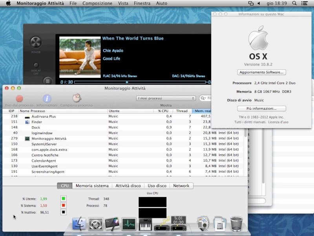Select the SystemUIServer process row
The width and height of the screenshot is (314, 236).
click(123, 144)
